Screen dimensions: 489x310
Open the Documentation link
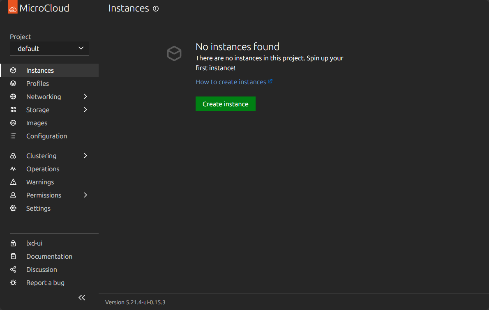(x=49, y=256)
